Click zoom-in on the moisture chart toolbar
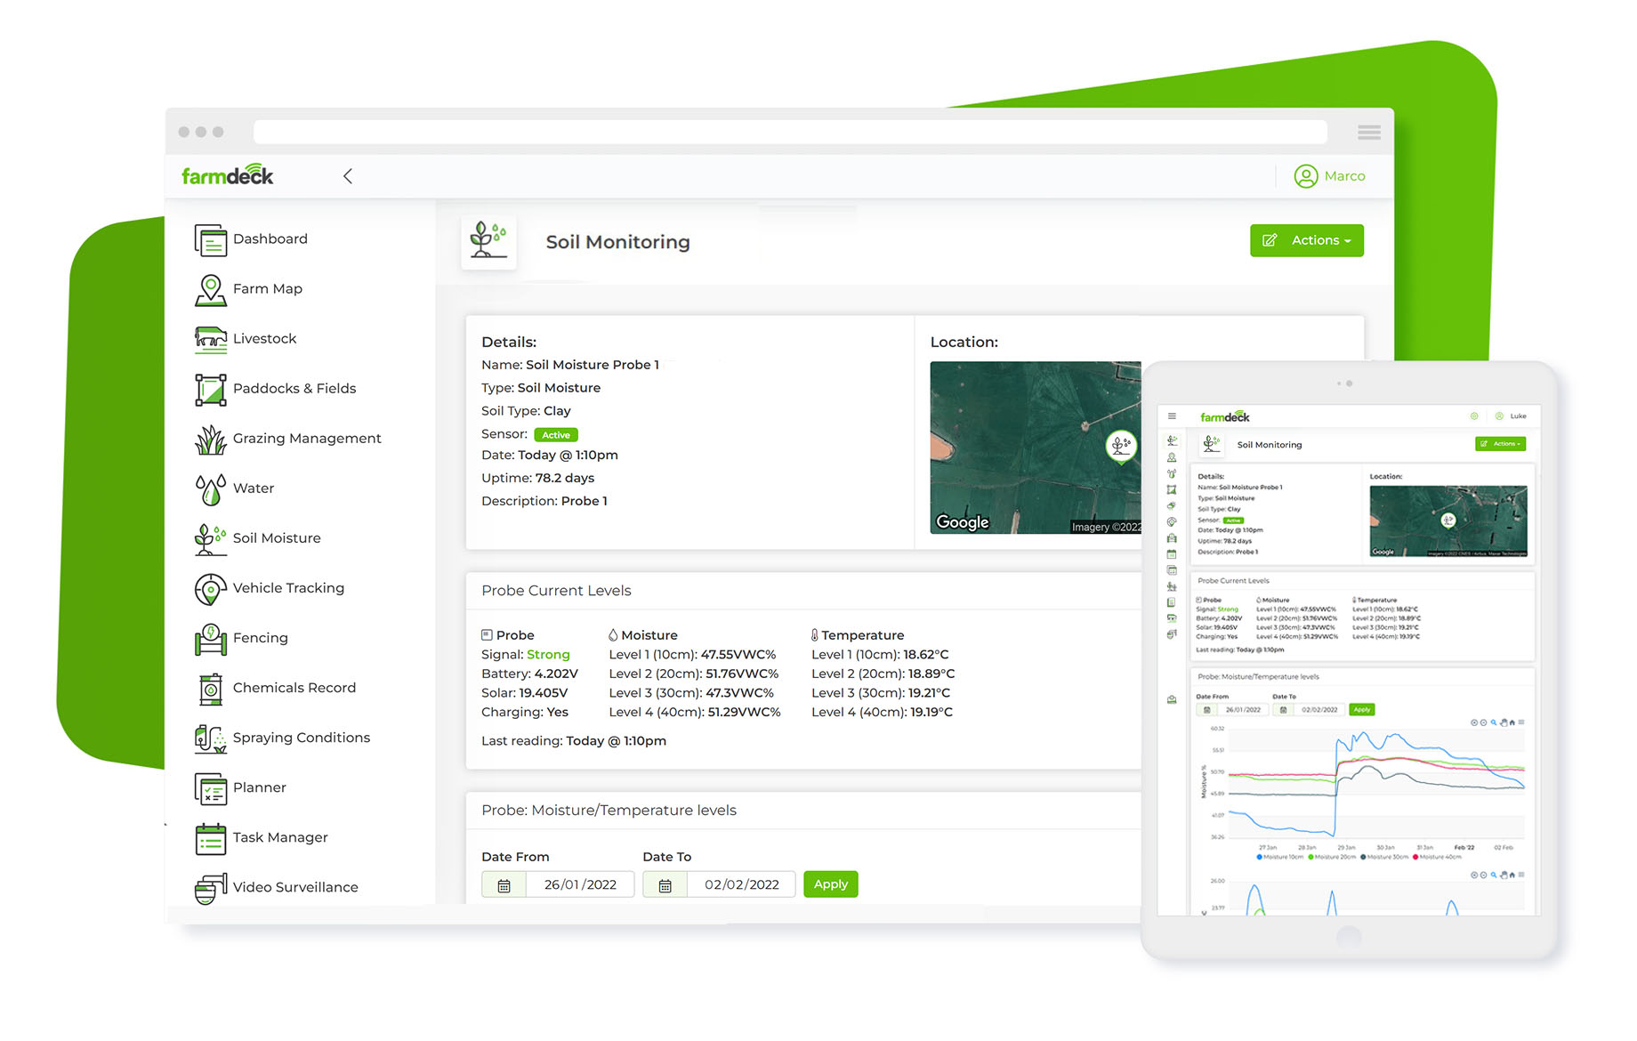The width and height of the screenshot is (1637, 1041). (1474, 722)
